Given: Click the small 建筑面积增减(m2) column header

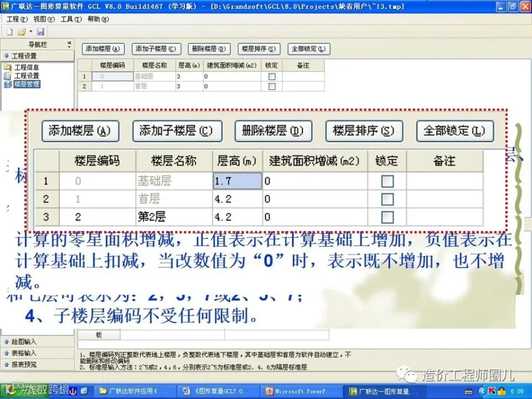Looking at the screenshot, I should [x=232, y=66].
